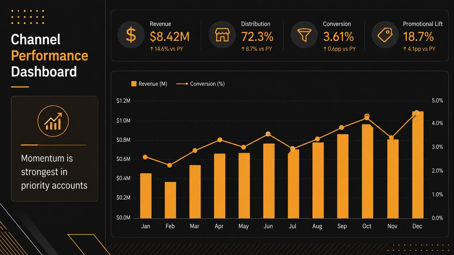Select the February revenue bar

pos(170,200)
